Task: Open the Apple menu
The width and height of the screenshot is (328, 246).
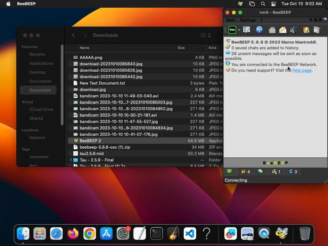Action: [8, 4]
